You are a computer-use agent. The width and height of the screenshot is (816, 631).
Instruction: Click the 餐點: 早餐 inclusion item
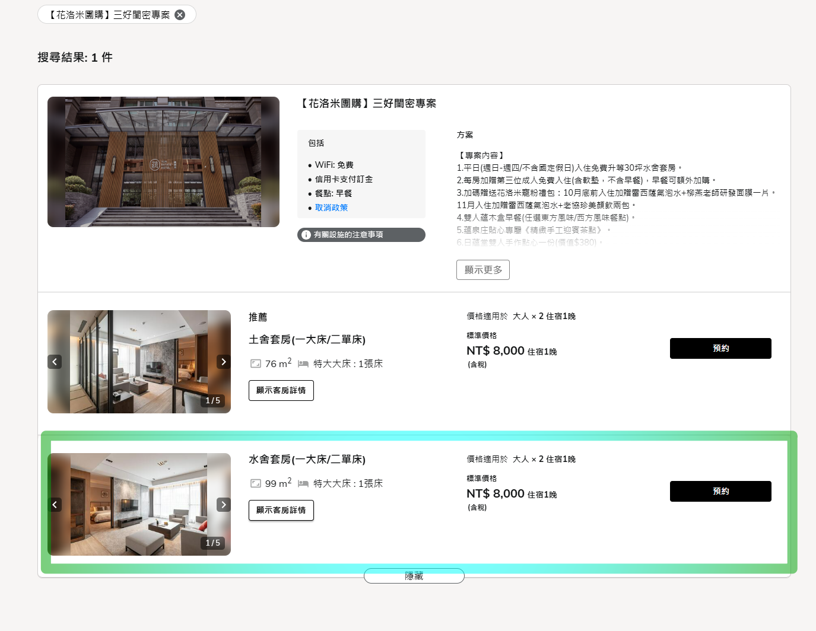point(334,193)
